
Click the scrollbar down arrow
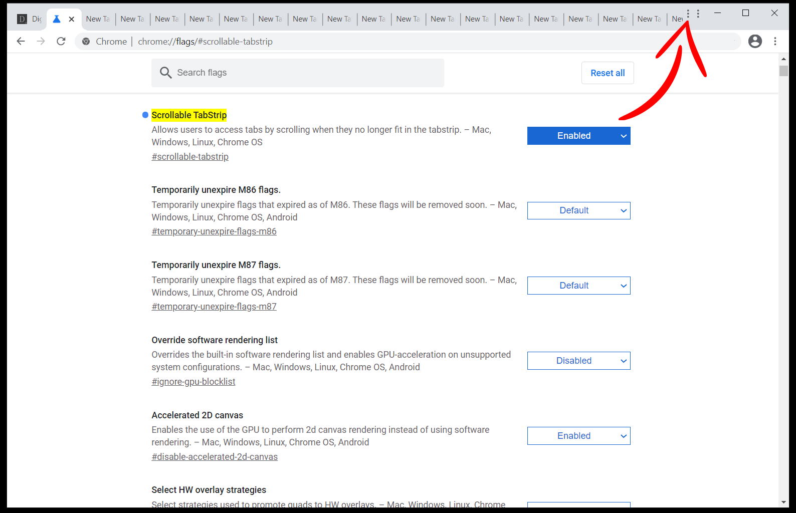[783, 502]
